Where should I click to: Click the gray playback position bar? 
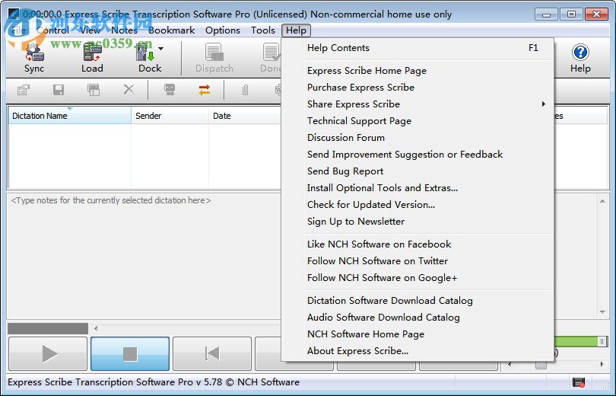point(48,328)
